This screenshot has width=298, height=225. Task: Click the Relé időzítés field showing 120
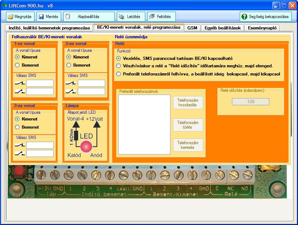[250, 102]
